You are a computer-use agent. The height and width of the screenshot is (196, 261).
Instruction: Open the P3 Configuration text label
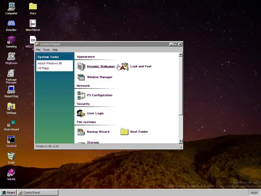(100, 95)
